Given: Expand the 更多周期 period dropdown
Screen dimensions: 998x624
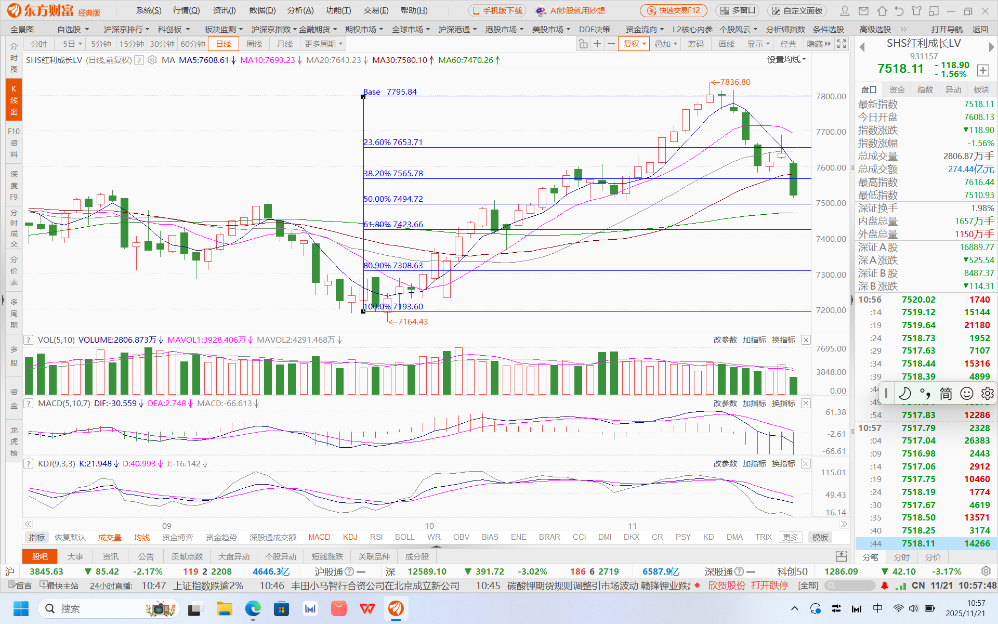Looking at the screenshot, I should (x=323, y=44).
